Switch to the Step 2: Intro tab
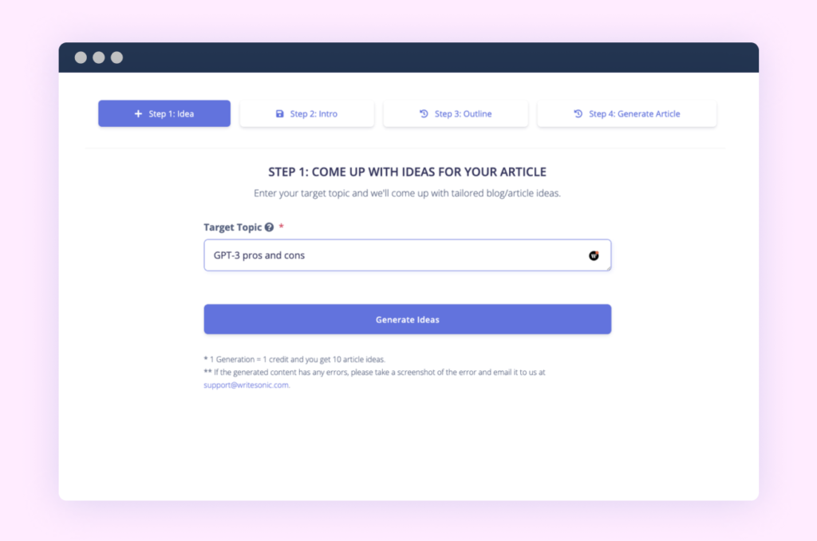The height and width of the screenshot is (541, 817). tap(307, 113)
